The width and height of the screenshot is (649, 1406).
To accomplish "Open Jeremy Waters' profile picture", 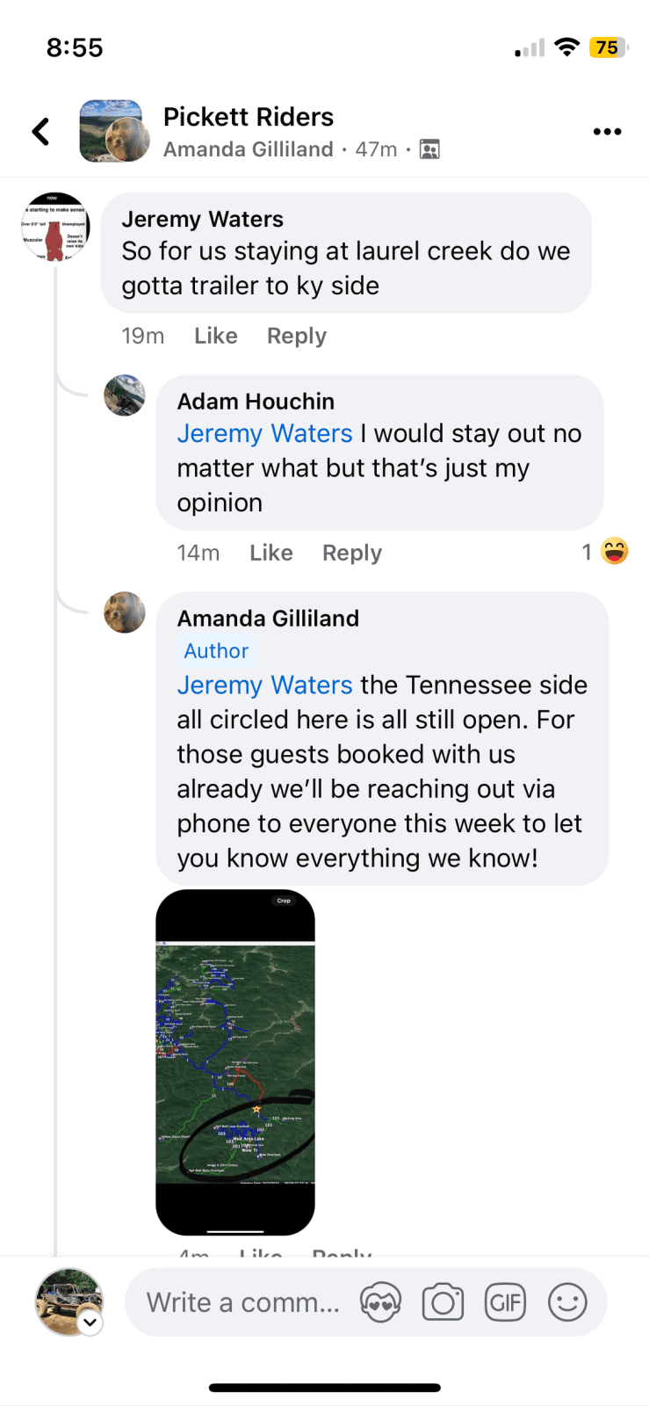I will 55,228.
